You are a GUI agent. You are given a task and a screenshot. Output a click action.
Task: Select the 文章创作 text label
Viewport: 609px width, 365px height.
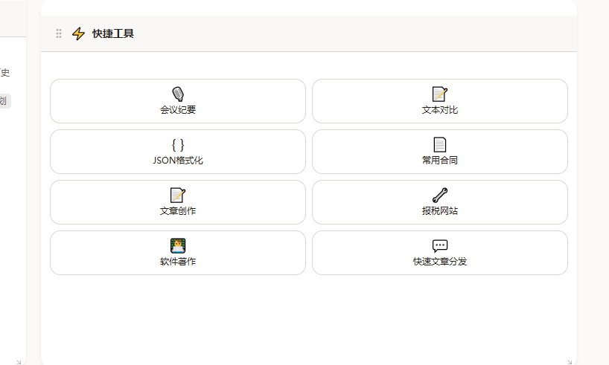pyautogui.click(x=178, y=211)
